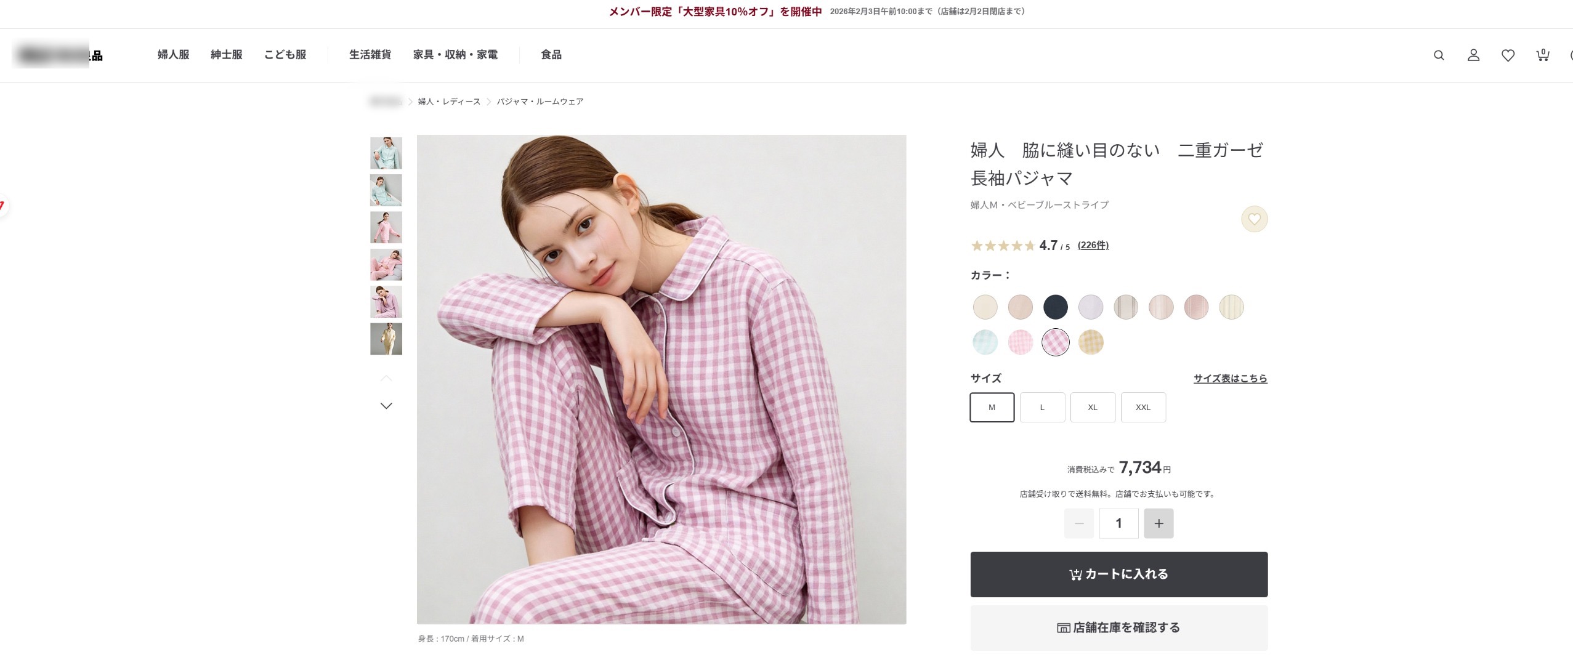Show previous thumbnails with the up chevron
This screenshot has width=1573, height=665.
(x=386, y=378)
